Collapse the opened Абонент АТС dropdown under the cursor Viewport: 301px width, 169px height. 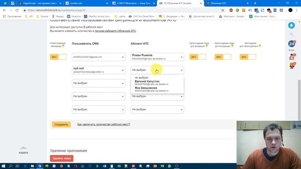point(158,70)
